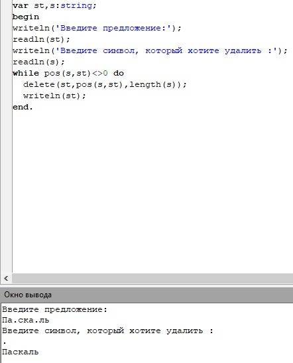Place cursor on the 'begin' keyword

[x=26, y=17]
